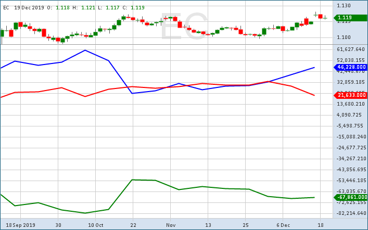Image resolution: width=368 pixels, height=230 pixels.
Task: Click the 4,090.725 axis label
Action: click(349, 115)
